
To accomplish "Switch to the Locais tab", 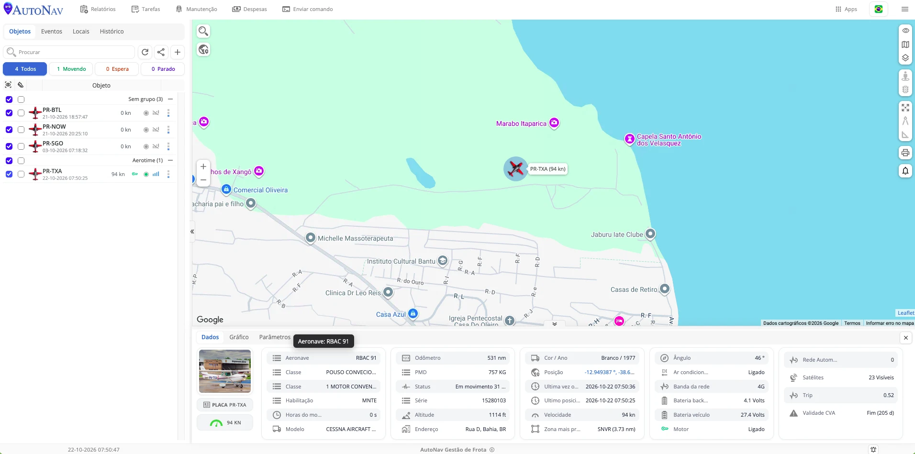I will (81, 32).
